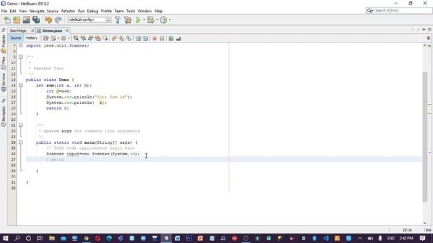433x243 pixels.
Task: Click the Open Project toolbar icon
Action: click(x=26, y=20)
